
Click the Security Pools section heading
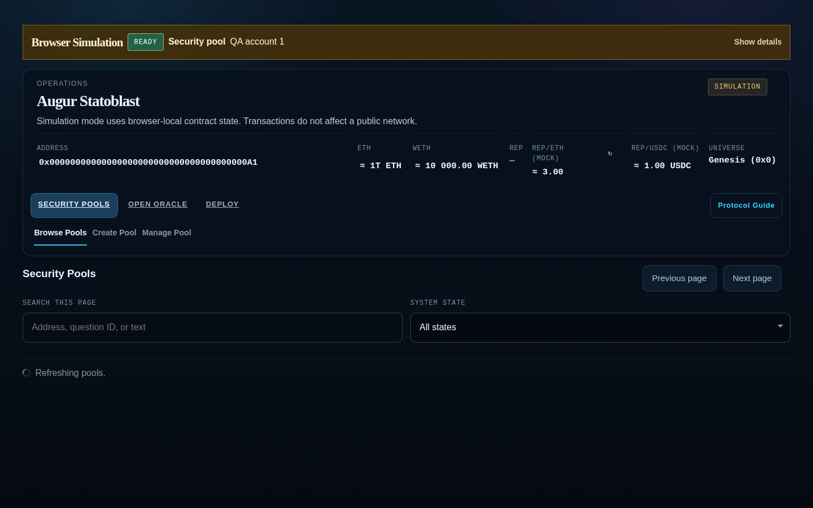click(59, 274)
